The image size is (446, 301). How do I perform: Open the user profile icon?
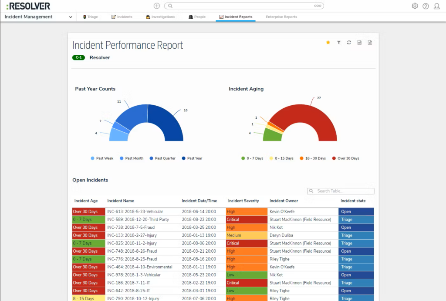click(437, 6)
